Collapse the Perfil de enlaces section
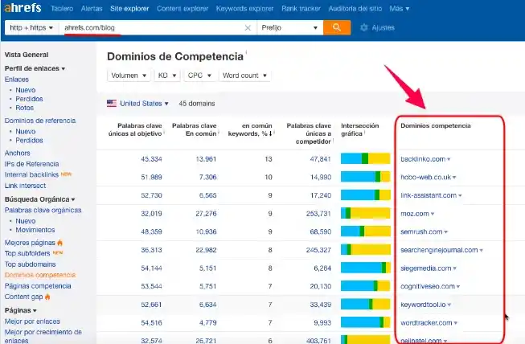Viewport: 525px width, 344px height. pyautogui.click(x=35, y=68)
